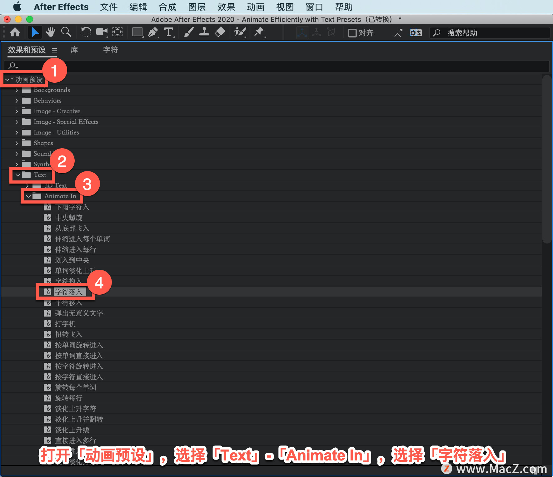This screenshot has height=477, width=553.
Task: Expand the Behaviors folder
Action: point(17,101)
